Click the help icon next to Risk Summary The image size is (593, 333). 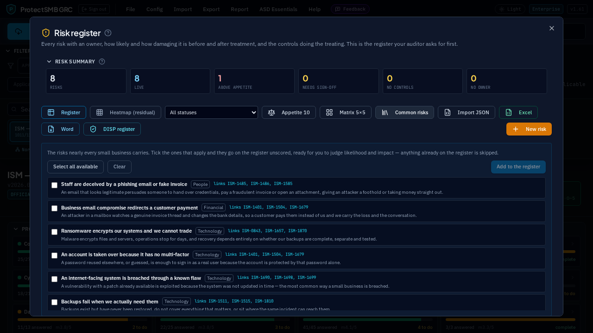pos(102,62)
